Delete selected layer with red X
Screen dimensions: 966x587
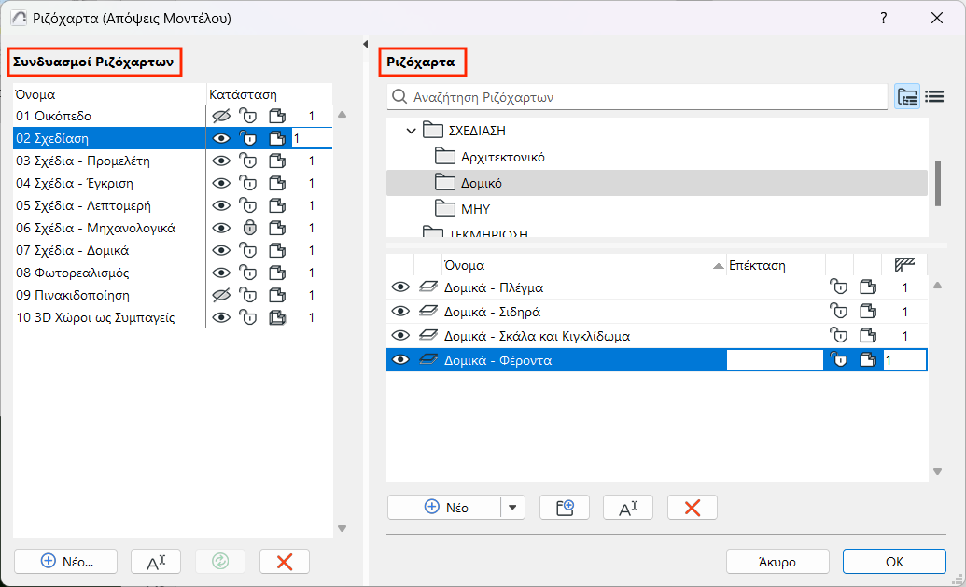(693, 508)
